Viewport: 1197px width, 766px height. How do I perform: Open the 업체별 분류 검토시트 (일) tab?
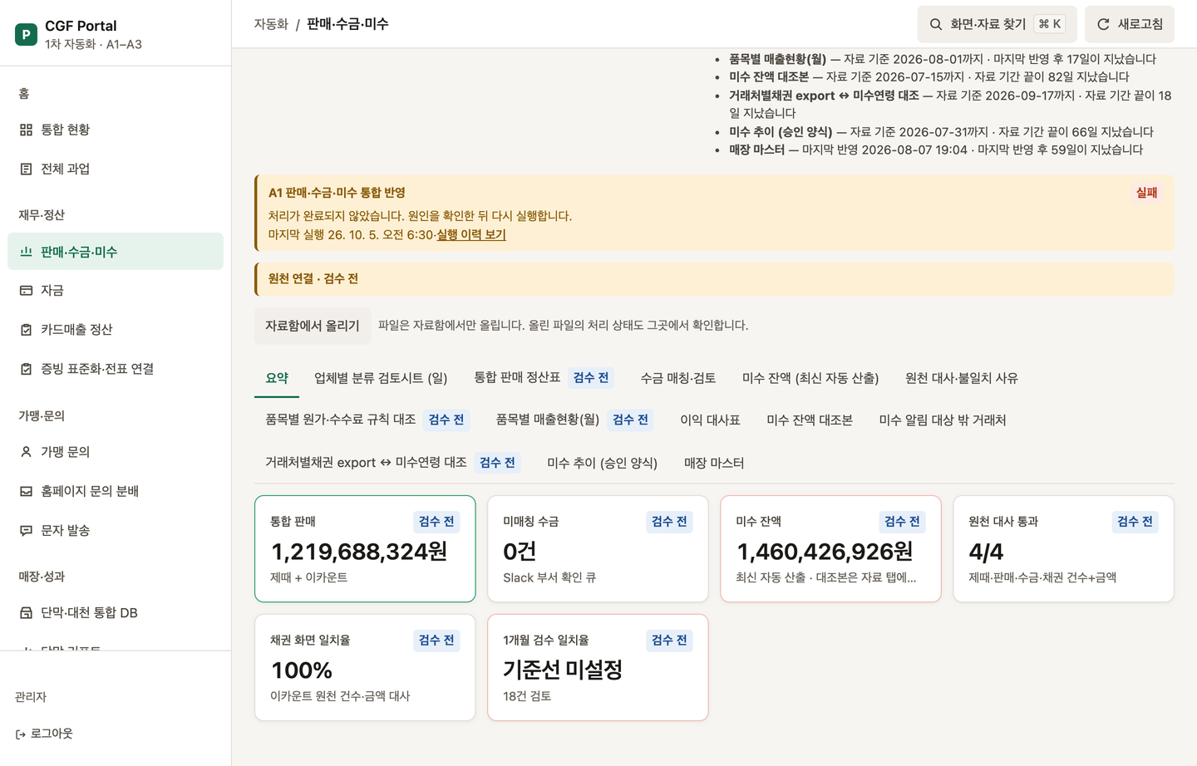point(381,378)
